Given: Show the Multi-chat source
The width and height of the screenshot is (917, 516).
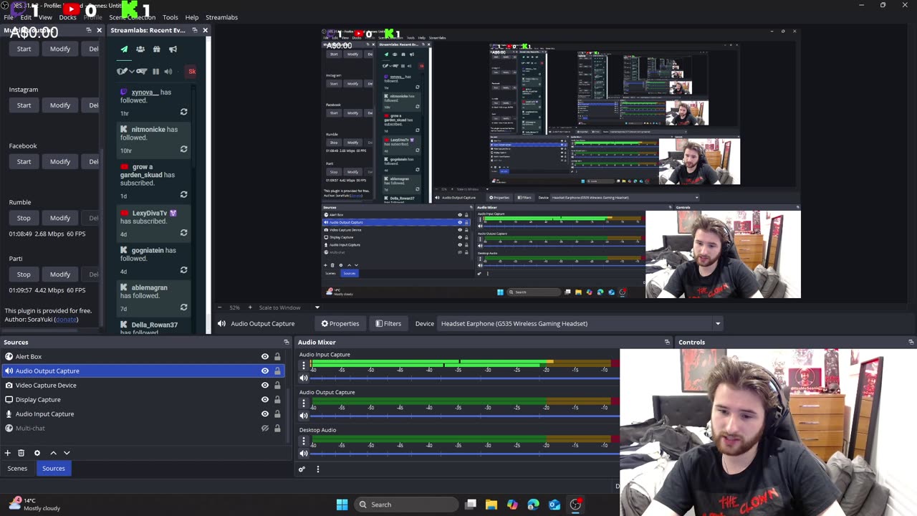Looking at the screenshot, I should [x=265, y=428].
